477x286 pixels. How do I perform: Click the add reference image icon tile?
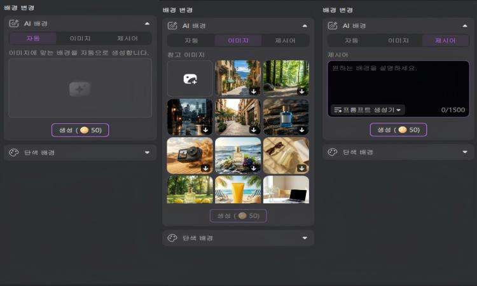pos(190,78)
